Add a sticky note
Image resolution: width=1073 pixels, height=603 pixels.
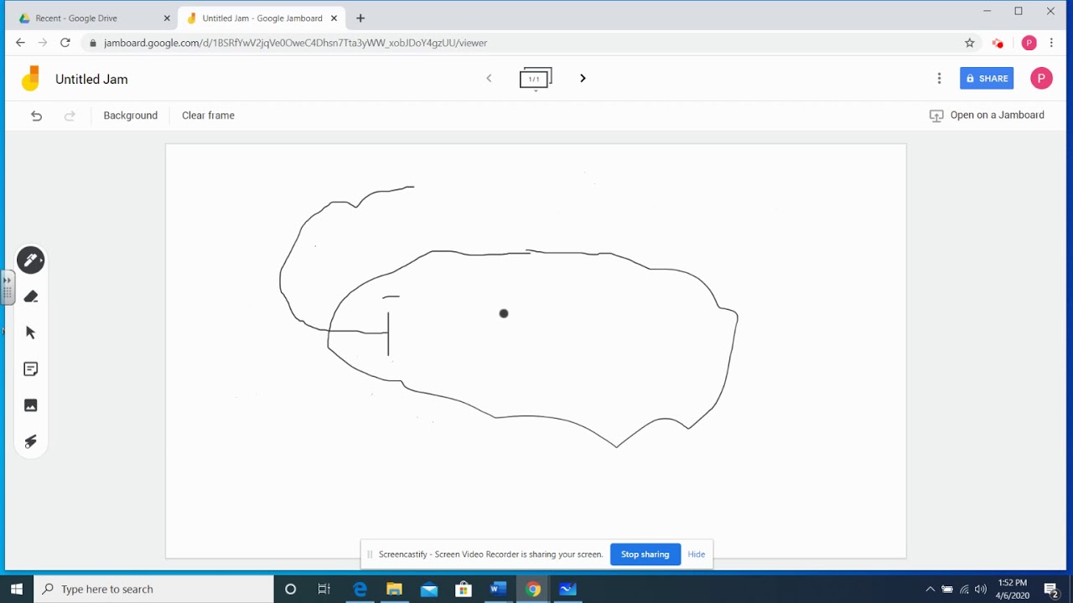(x=31, y=369)
